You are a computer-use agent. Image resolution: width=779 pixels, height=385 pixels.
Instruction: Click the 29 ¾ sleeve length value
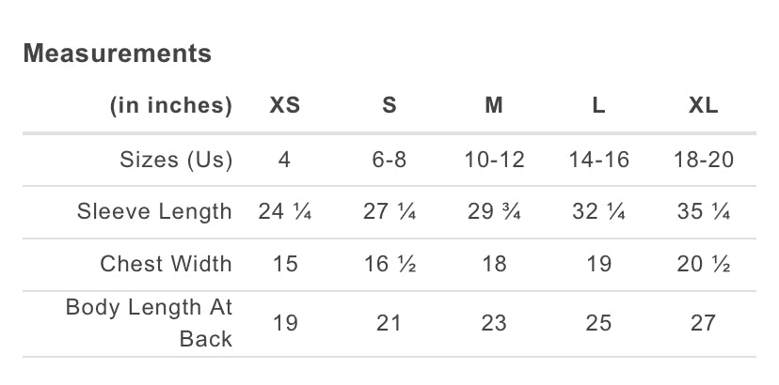[x=494, y=212]
